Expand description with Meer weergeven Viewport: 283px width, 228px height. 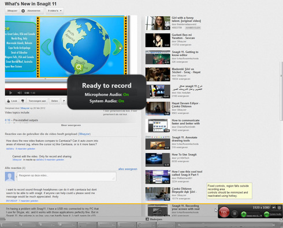pyautogui.click(x=71, y=125)
